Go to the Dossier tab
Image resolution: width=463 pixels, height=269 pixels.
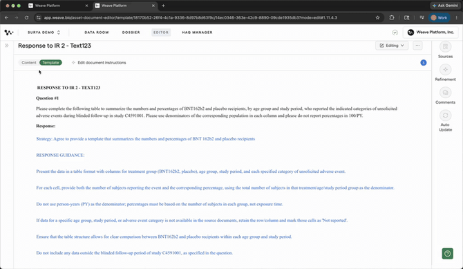point(131,33)
